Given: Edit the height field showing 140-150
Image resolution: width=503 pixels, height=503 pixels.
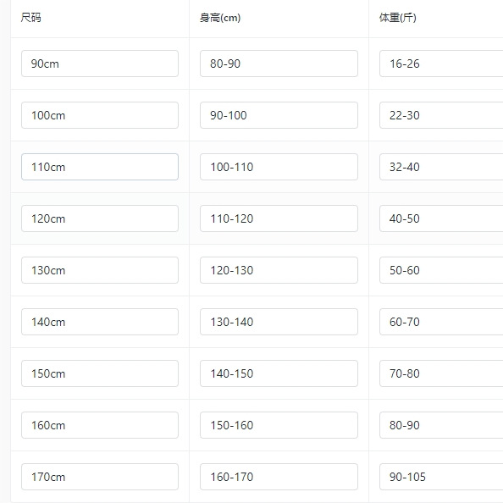Looking at the screenshot, I should click(279, 373).
